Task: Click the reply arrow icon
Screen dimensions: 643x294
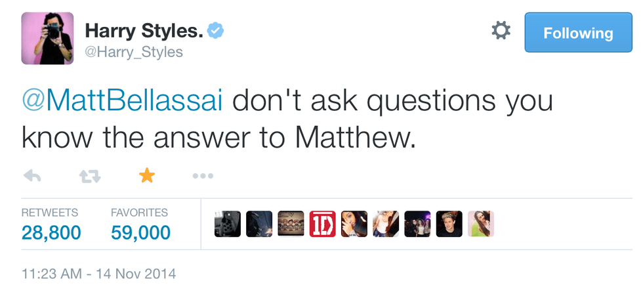Action: pyautogui.click(x=32, y=176)
